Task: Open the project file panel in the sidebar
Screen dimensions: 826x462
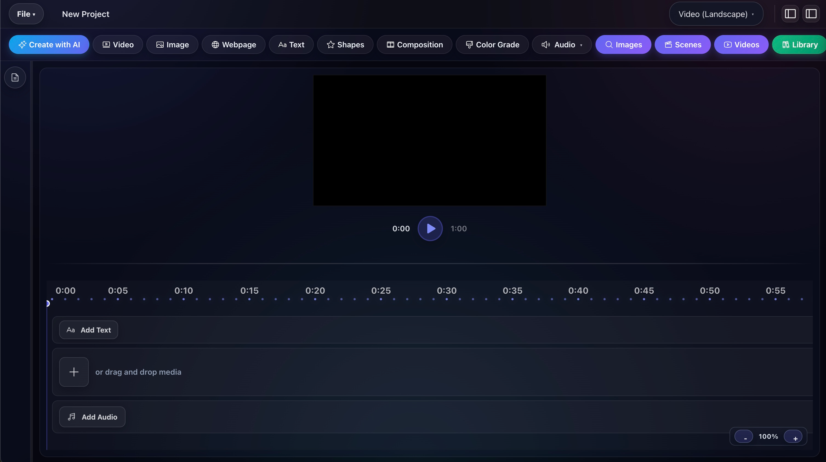Action: 15,77
